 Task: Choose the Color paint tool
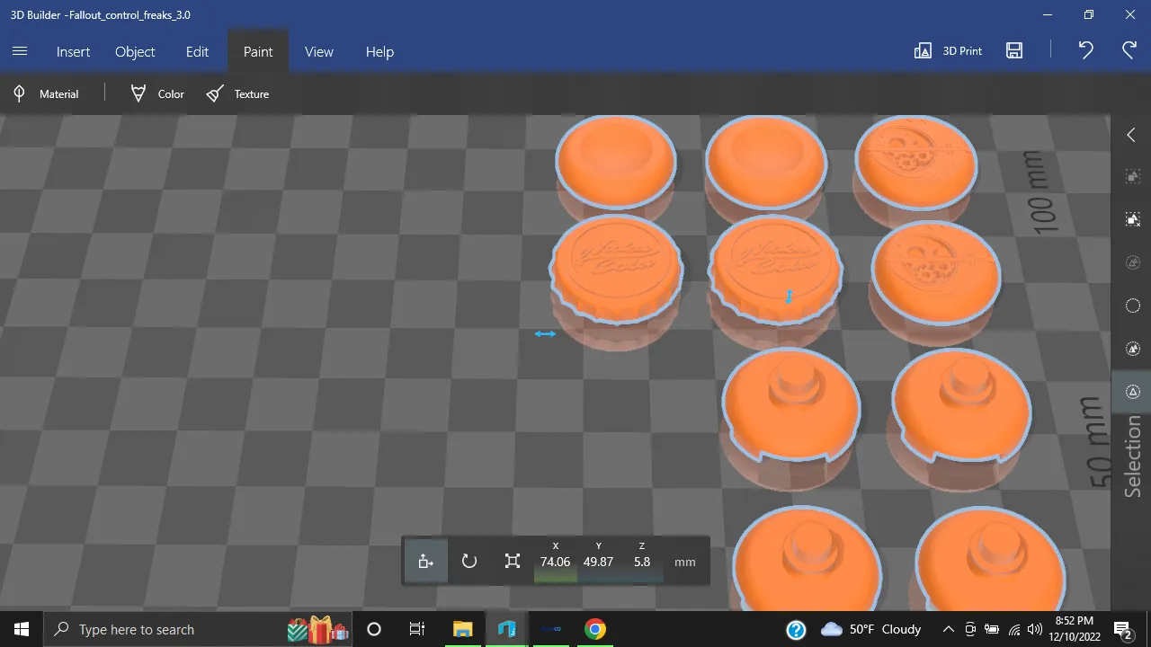[157, 93]
